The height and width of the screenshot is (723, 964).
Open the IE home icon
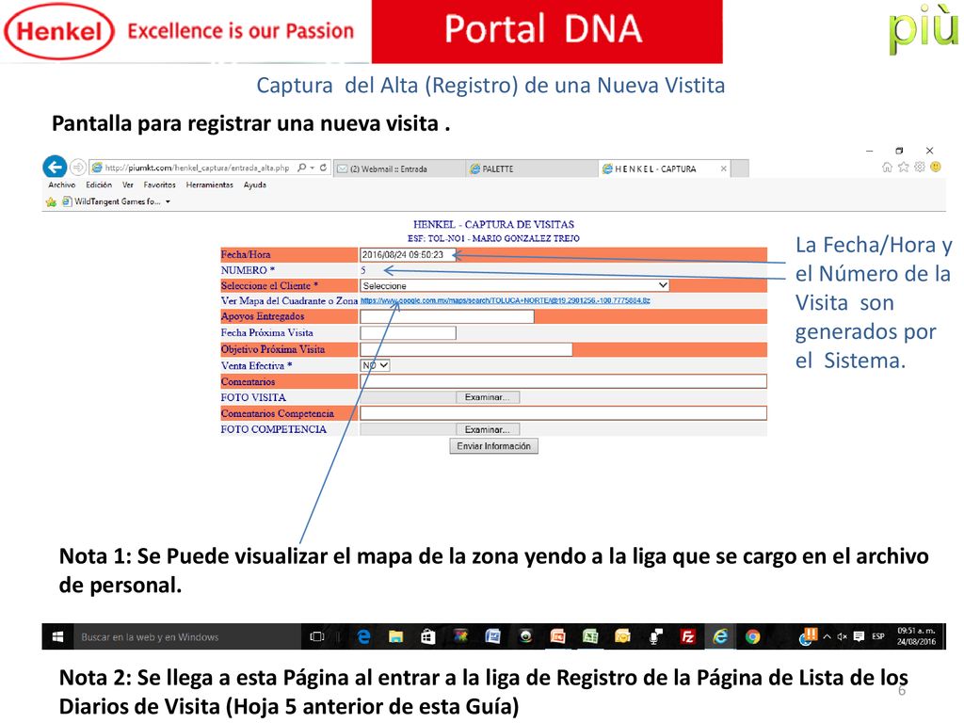(887, 168)
